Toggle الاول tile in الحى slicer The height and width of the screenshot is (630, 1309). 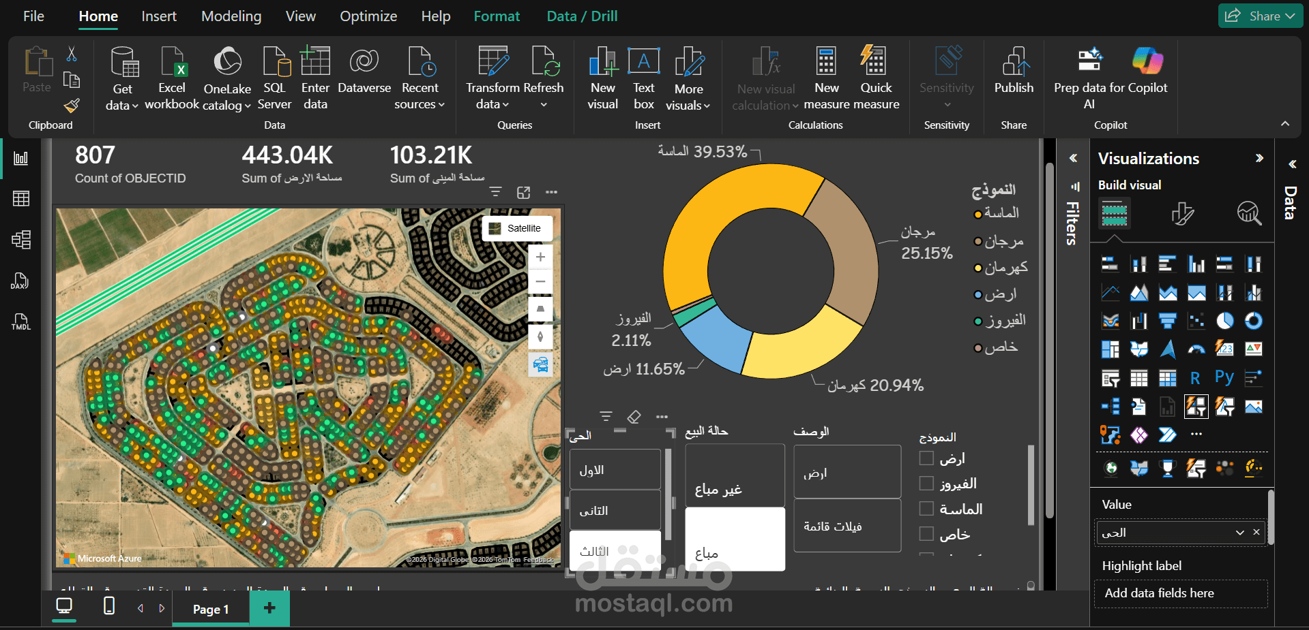click(x=615, y=469)
